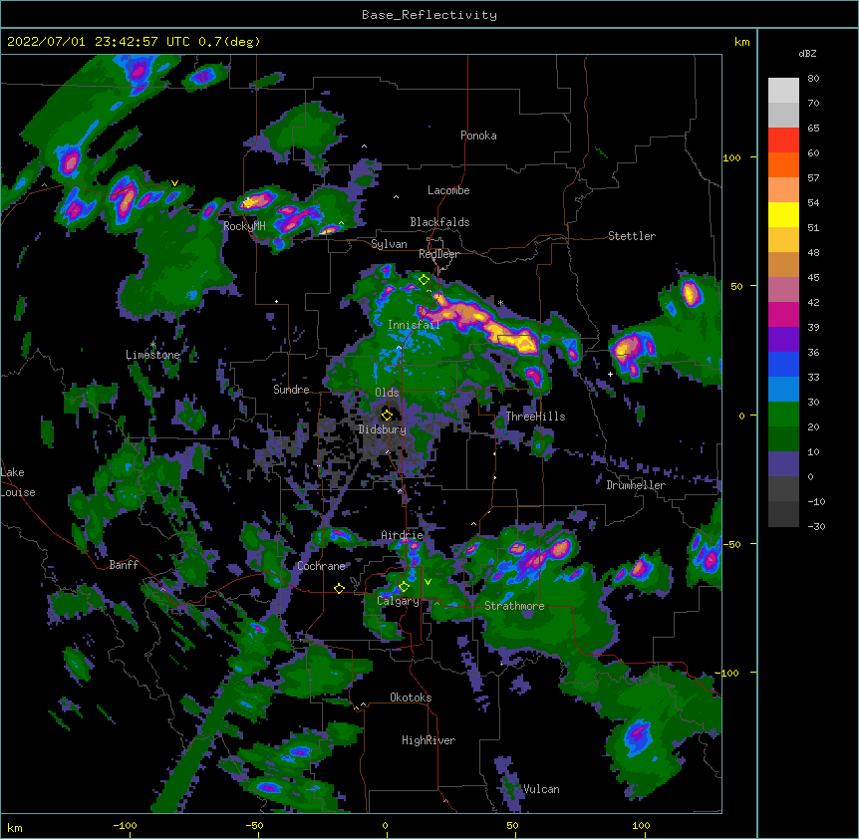Click the Vulcan city label
859x839 pixels.
click(541, 789)
